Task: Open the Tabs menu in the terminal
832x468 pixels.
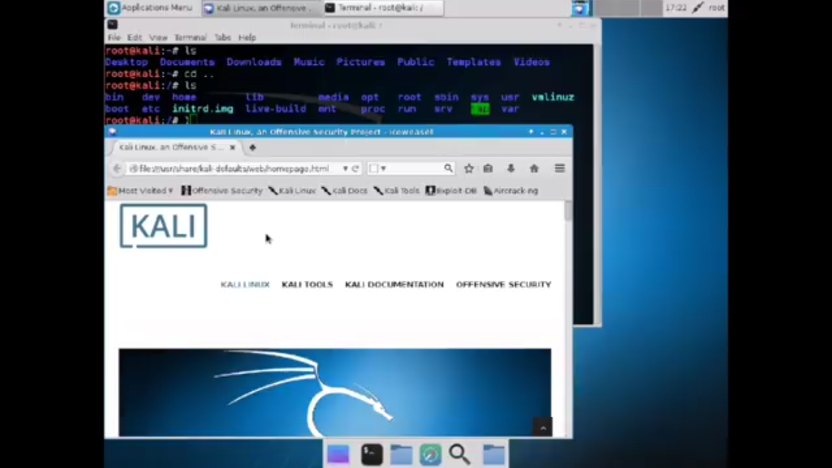Action: point(222,37)
